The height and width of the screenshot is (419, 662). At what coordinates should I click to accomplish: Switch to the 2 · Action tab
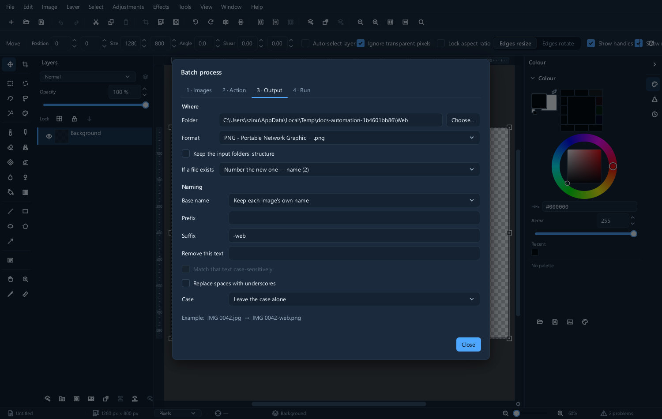(x=234, y=90)
